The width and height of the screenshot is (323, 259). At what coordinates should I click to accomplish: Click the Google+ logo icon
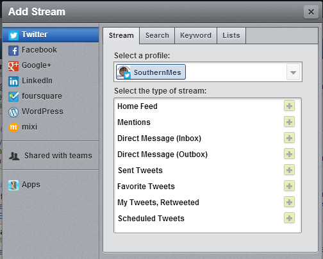pyautogui.click(x=13, y=66)
